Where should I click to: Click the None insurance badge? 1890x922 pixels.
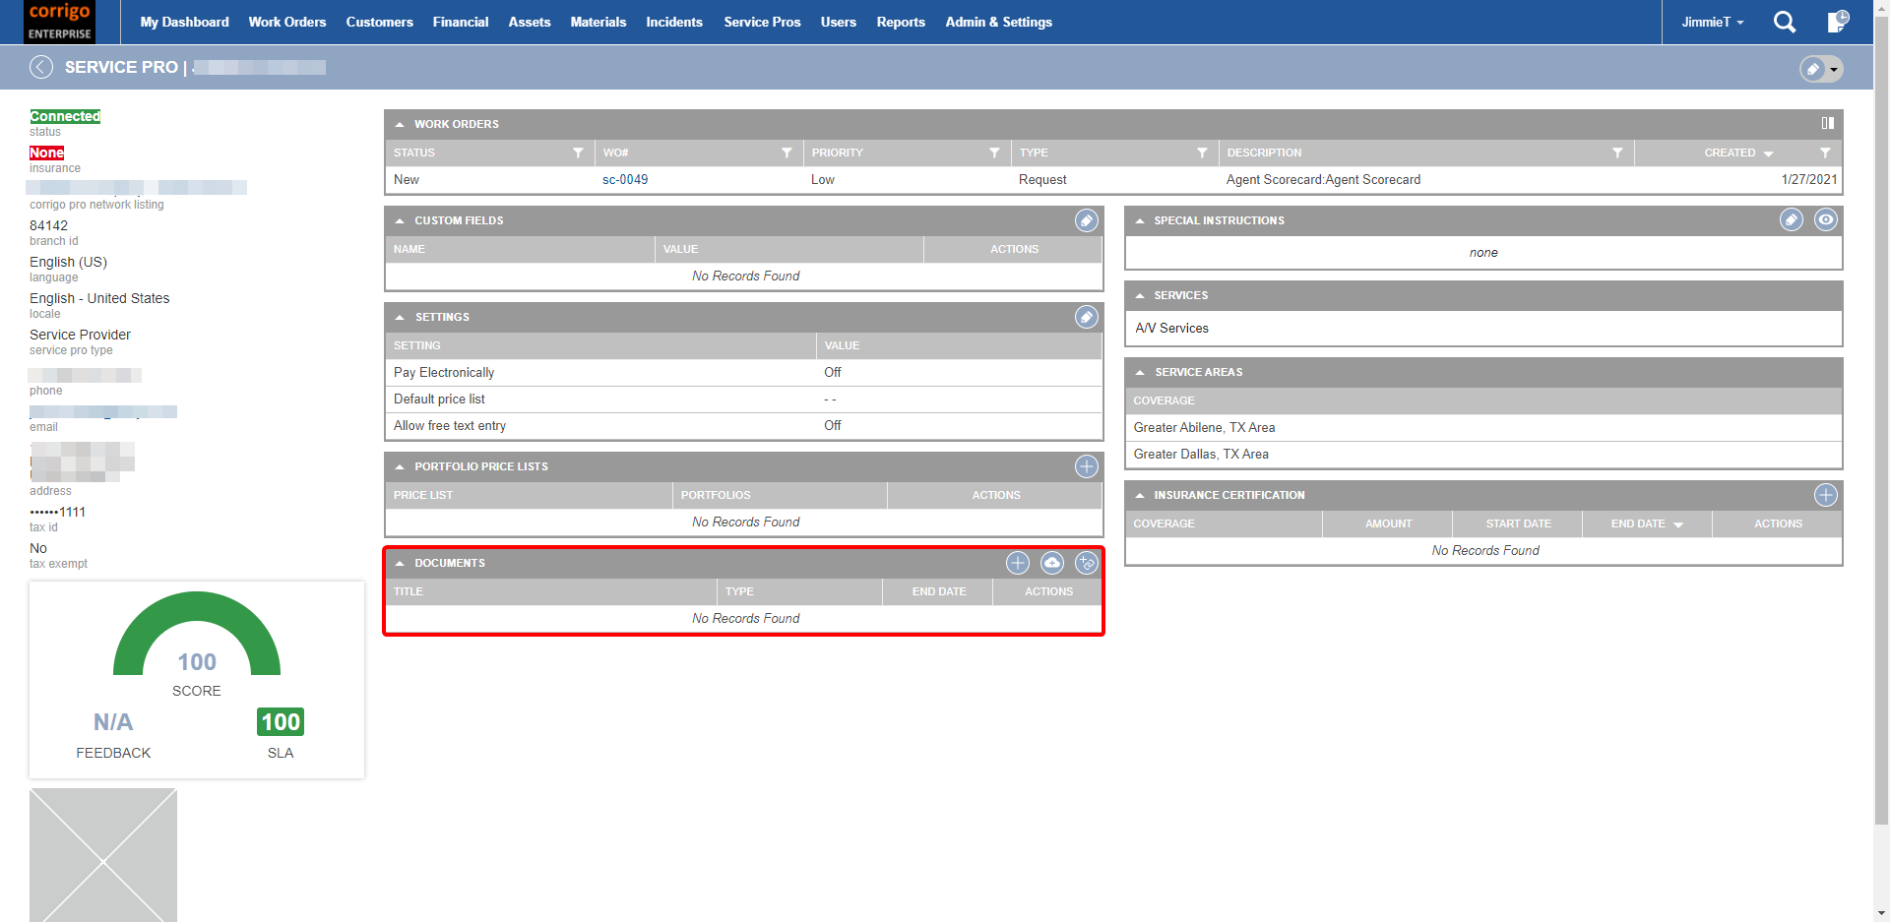[x=46, y=153]
